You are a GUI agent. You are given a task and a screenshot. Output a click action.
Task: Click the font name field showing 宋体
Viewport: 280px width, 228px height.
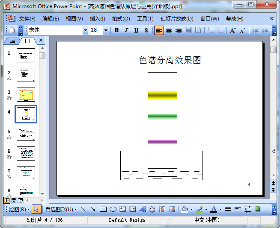pos(55,30)
